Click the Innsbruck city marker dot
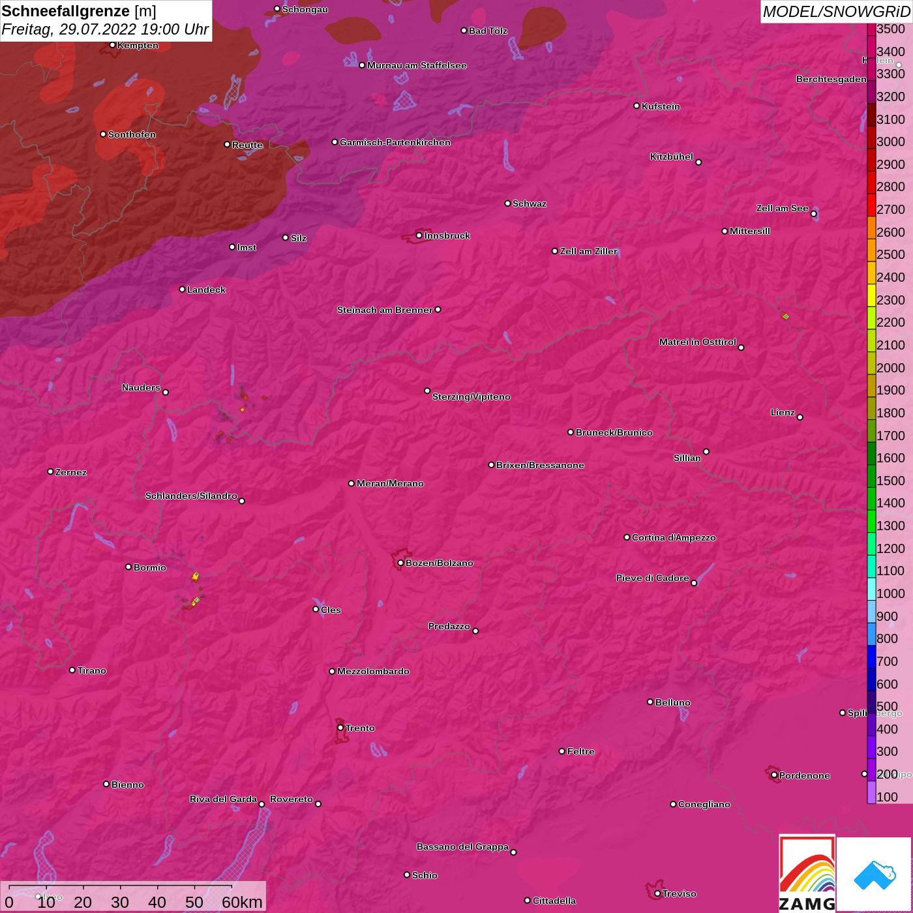The height and width of the screenshot is (913, 913). (419, 235)
